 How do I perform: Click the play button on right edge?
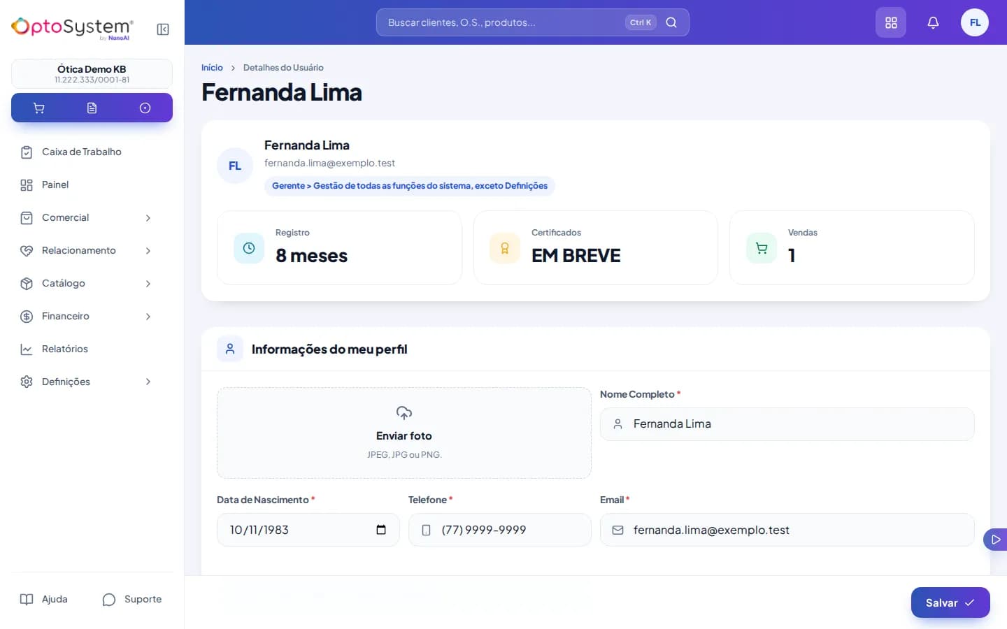pyautogui.click(x=996, y=540)
